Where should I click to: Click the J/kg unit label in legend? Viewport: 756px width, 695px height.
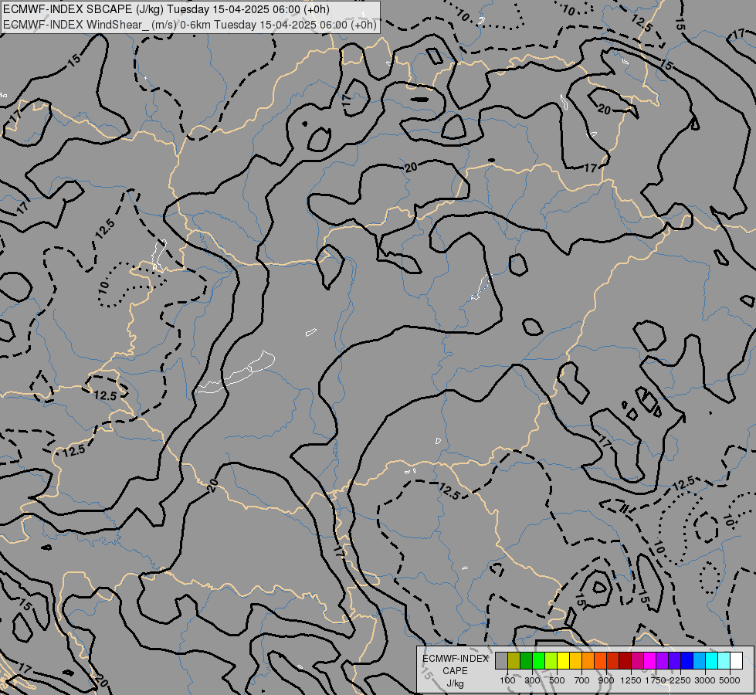(x=455, y=683)
